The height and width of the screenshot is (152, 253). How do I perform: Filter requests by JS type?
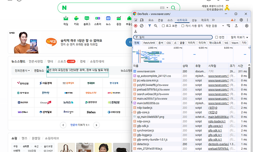(175, 43)
